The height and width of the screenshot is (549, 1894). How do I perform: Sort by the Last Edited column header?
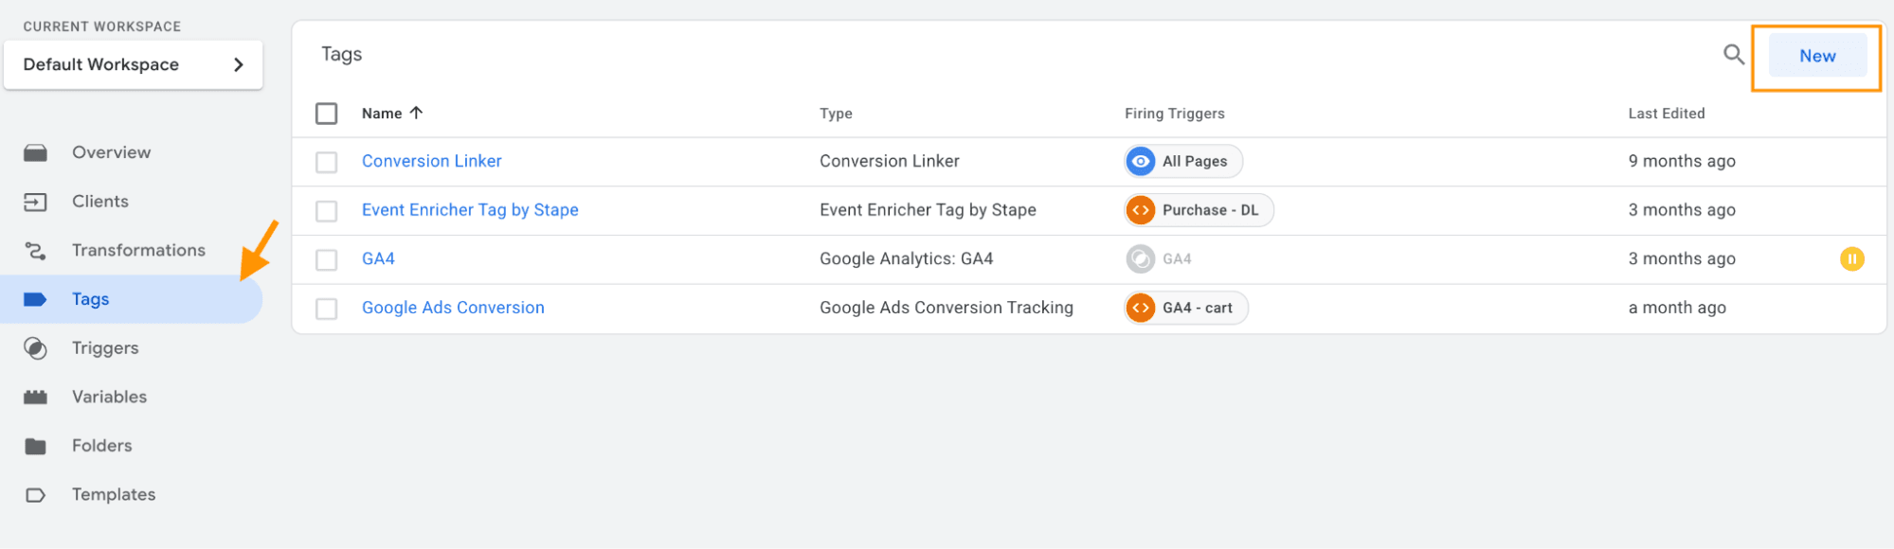[x=1666, y=114]
